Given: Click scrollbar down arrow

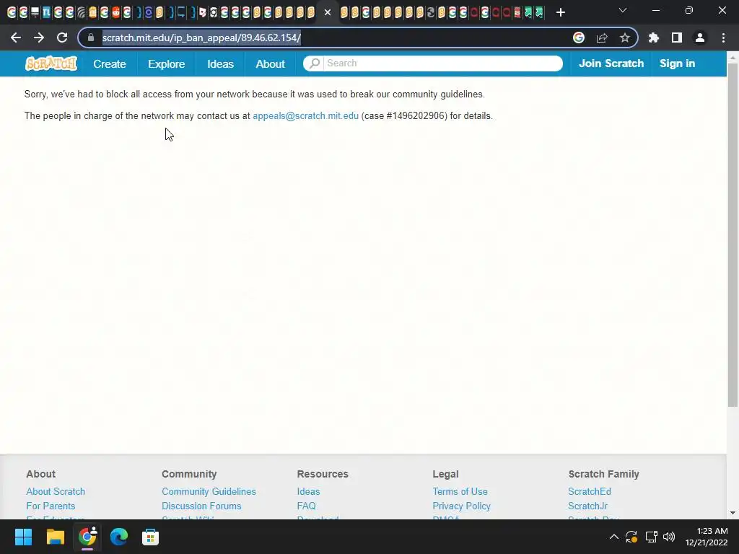Looking at the screenshot, I should click(733, 513).
